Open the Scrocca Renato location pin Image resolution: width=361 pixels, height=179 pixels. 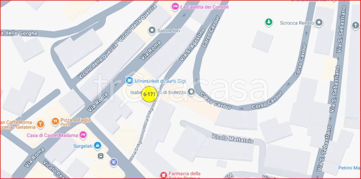(319, 22)
